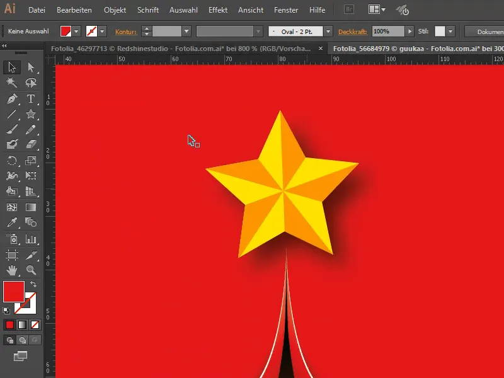Screen dimensions: 504x378
Task: Open the Kontur panel via its link
Action: 127,30
